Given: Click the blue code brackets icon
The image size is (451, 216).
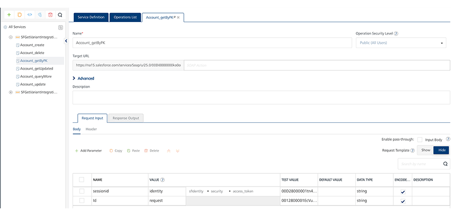Looking at the screenshot, I should pos(30,15).
